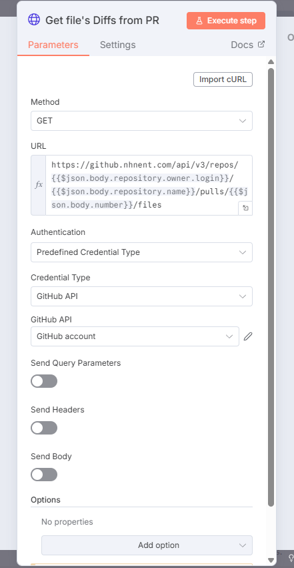Click the globe HTTP node icon
This screenshot has width=294, height=568.
(34, 19)
